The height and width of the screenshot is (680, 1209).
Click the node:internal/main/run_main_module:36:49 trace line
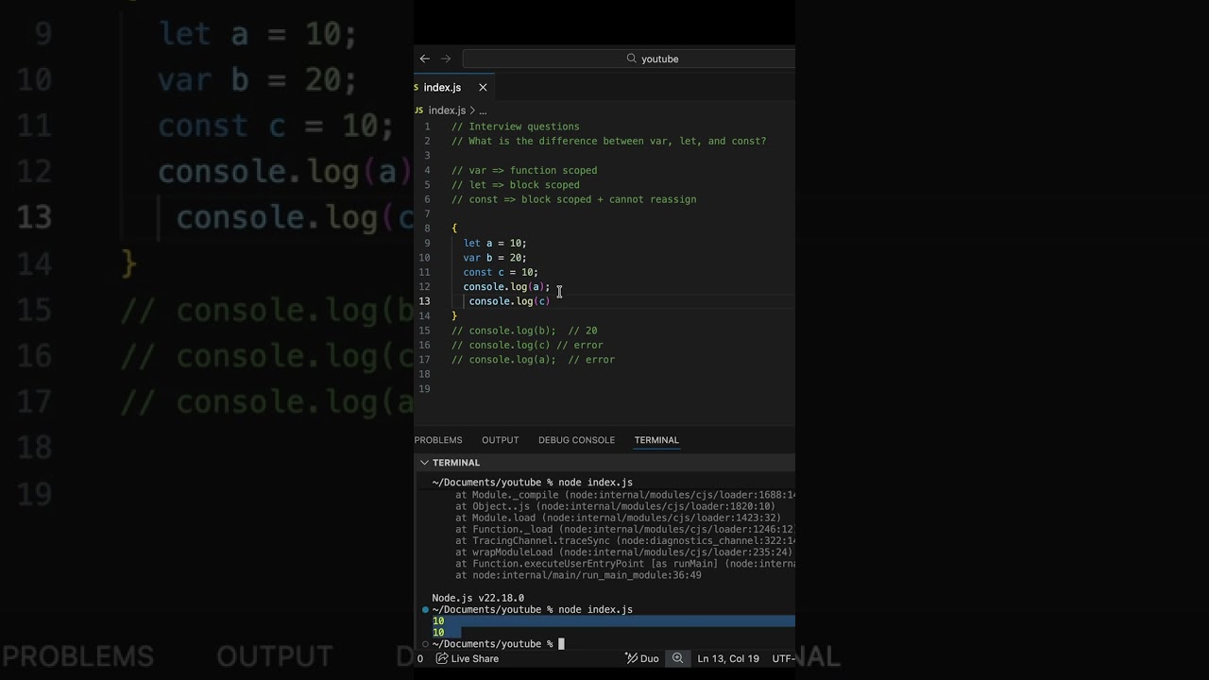pos(578,575)
